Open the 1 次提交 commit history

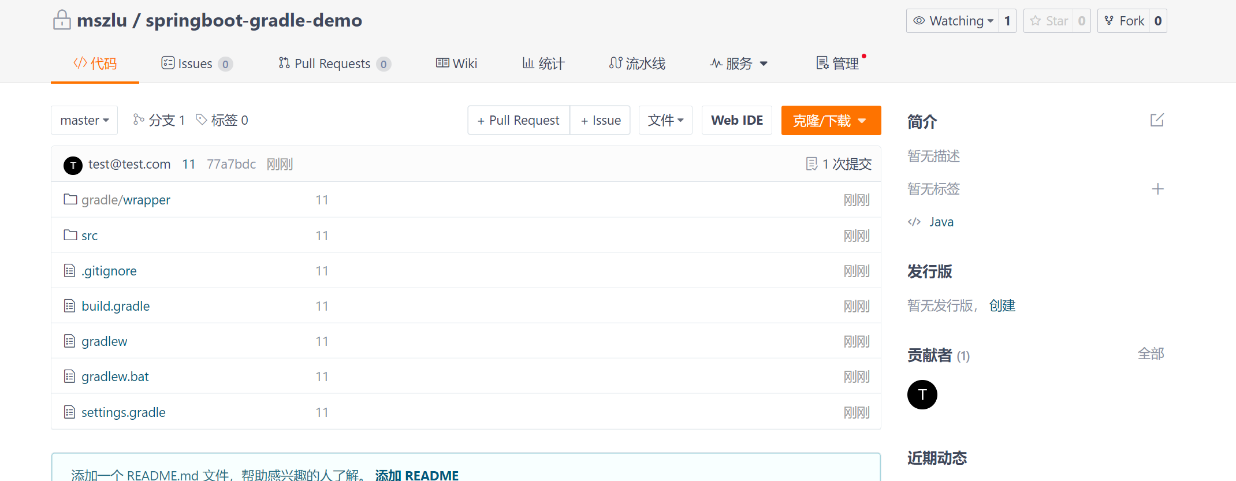click(839, 165)
